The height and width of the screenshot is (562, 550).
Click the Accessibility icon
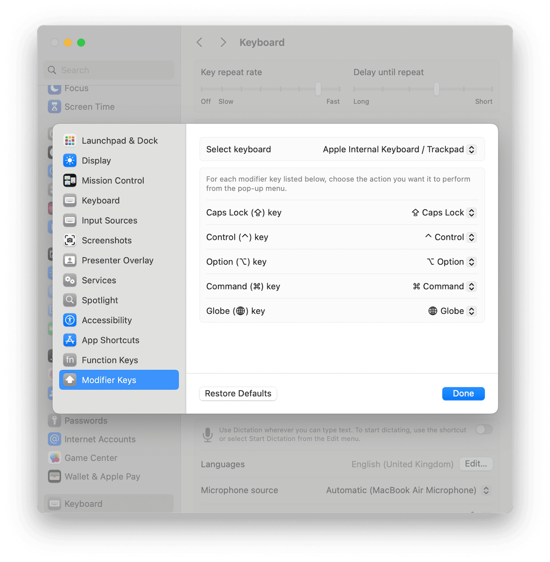(70, 320)
